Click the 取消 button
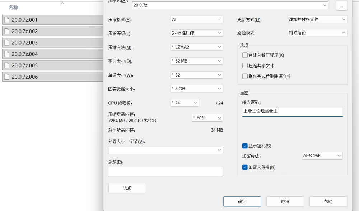The width and height of the screenshot is (359, 211). [285, 201]
